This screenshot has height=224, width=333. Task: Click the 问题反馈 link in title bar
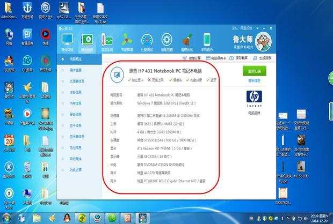click(246, 28)
